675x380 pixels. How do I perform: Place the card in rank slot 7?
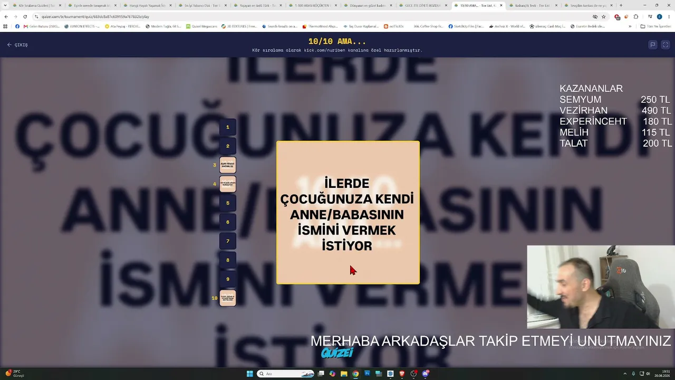[228, 241]
